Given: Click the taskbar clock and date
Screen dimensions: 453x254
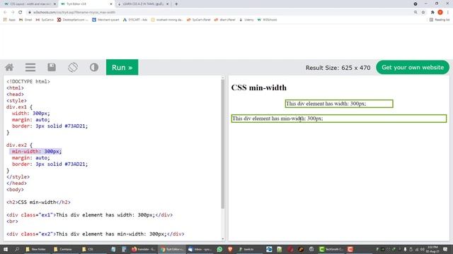Looking at the screenshot, I should coord(432,249).
